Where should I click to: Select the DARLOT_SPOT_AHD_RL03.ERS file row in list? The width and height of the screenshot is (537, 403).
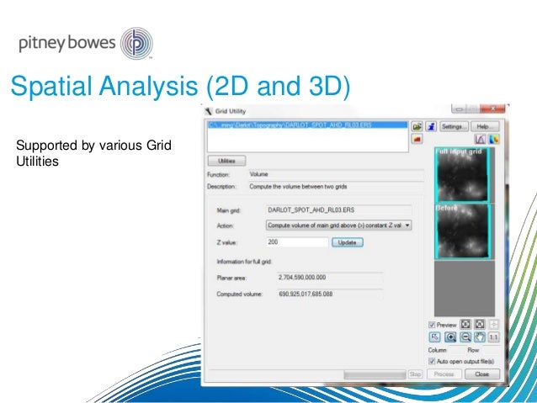point(307,125)
